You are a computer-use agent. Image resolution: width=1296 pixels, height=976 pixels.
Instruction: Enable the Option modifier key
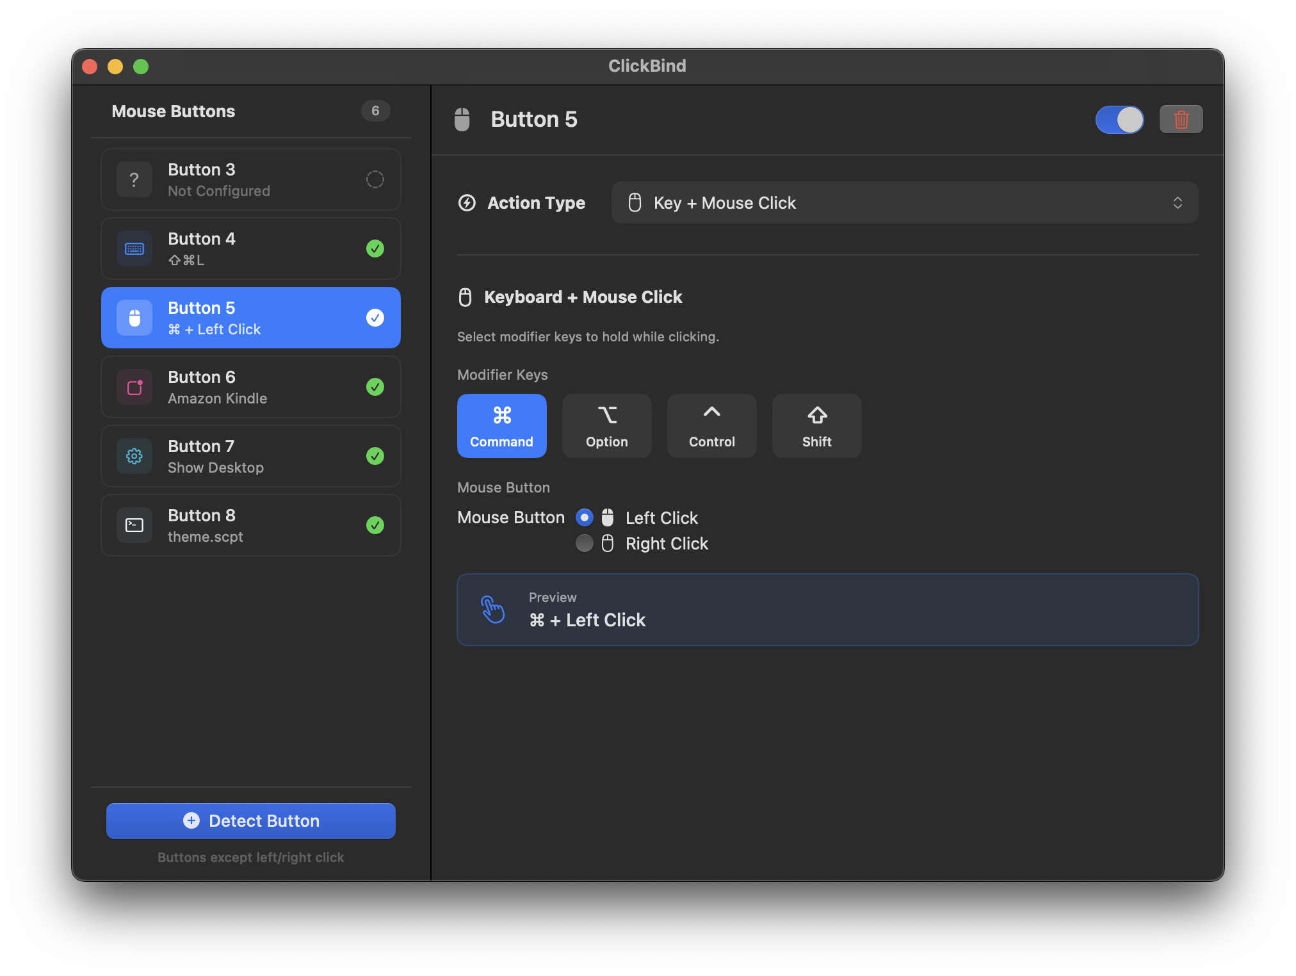[606, 426]
